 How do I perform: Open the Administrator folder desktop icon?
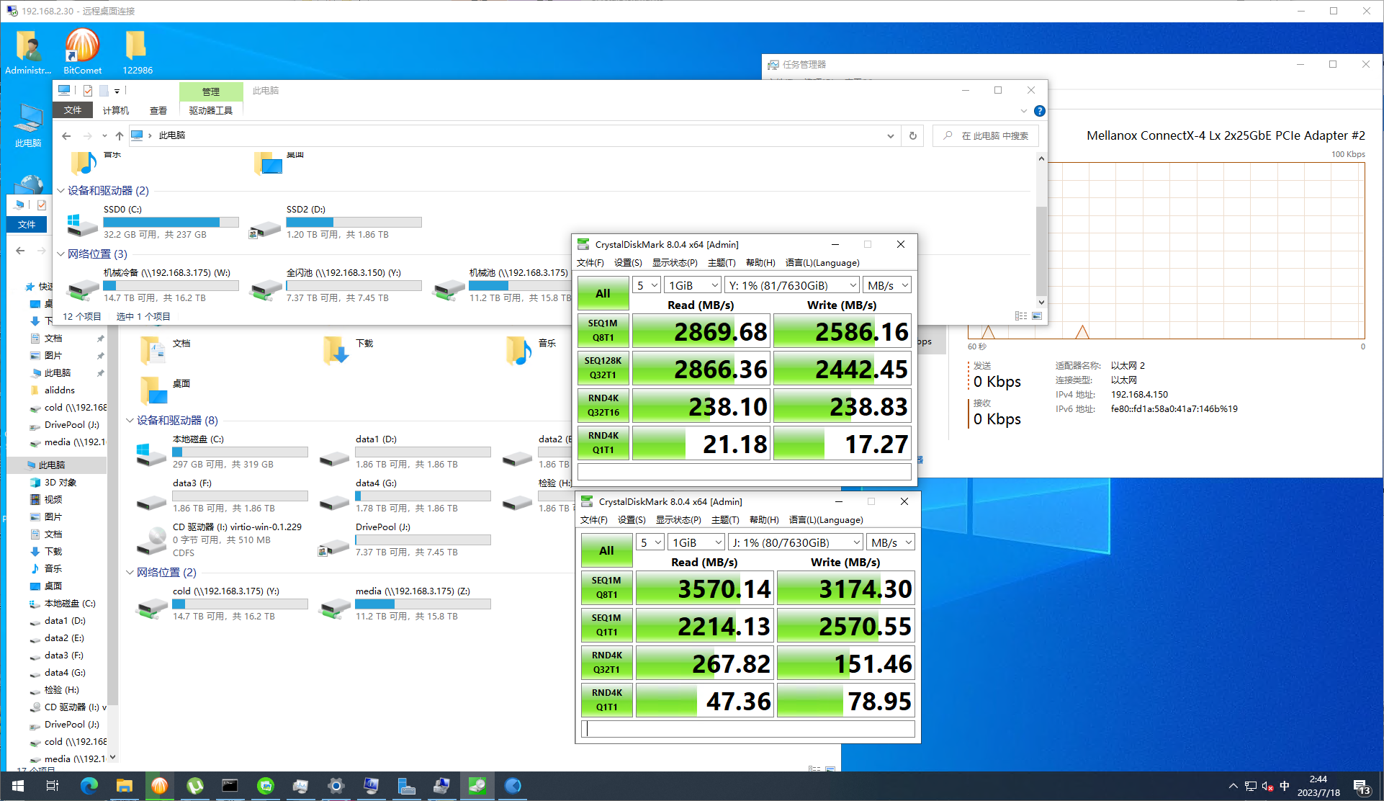28,50
